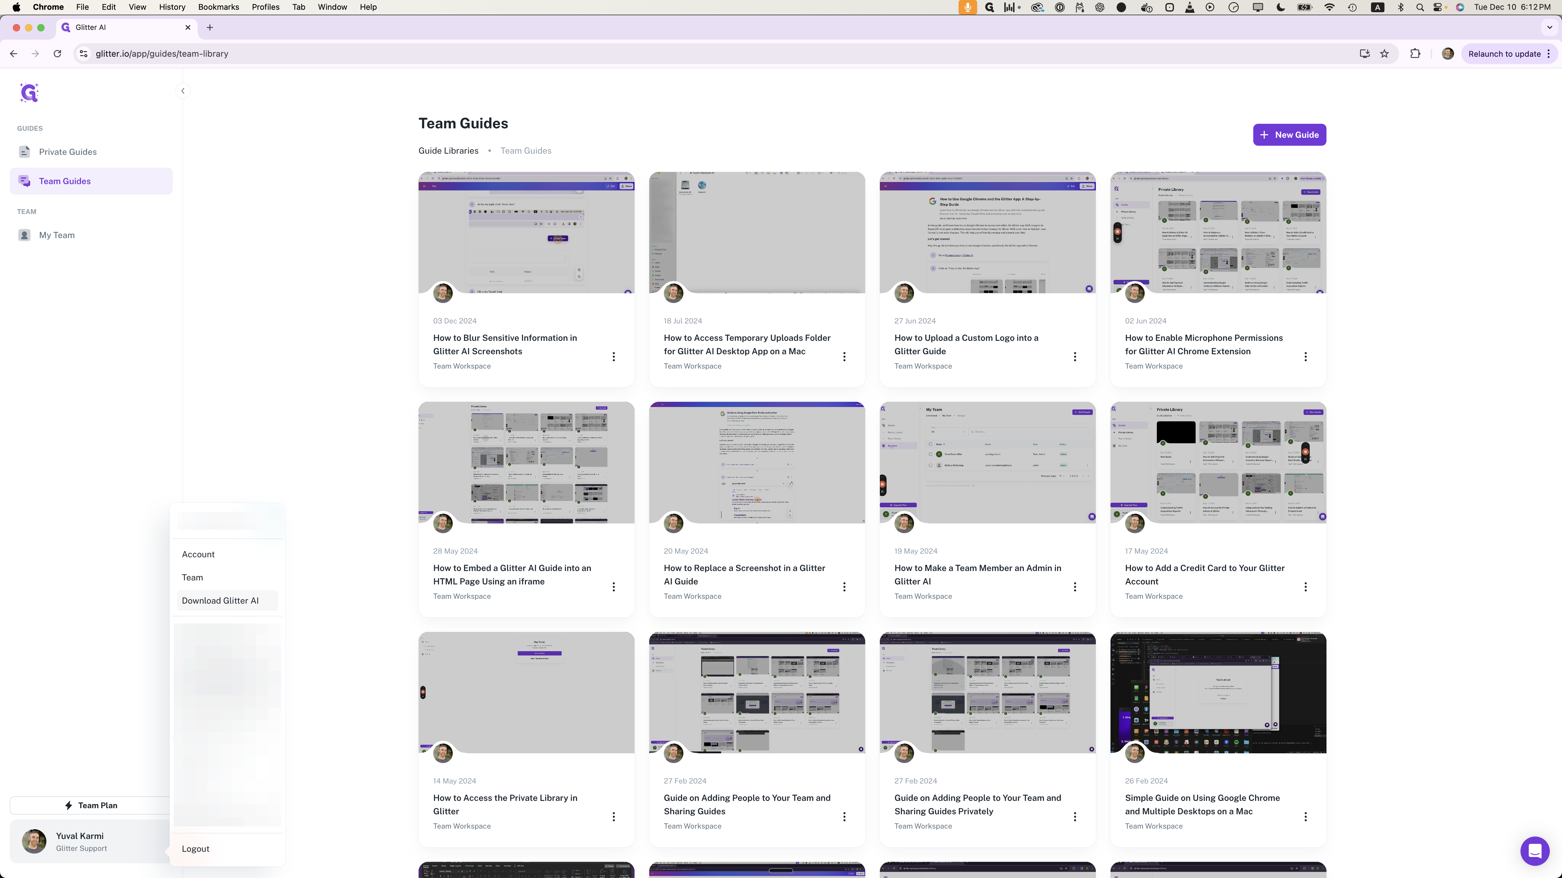
Task: Click the Bluetooth menu bar icon
Action: (x=1400, y=7)
